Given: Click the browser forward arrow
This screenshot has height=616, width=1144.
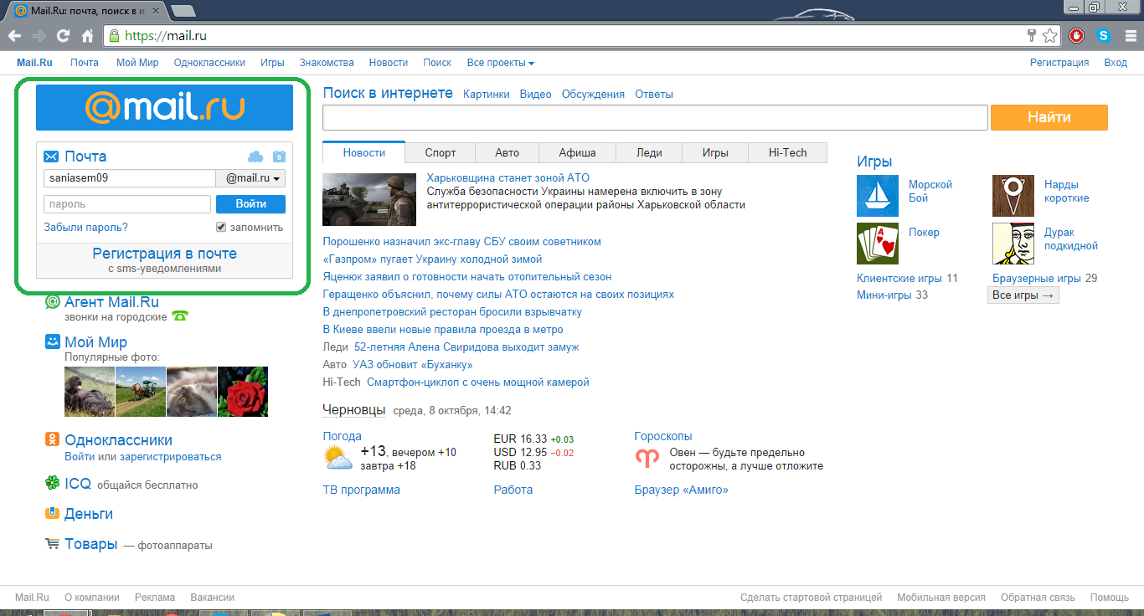Looking at the screenshot, I should (x=39, y=36).
